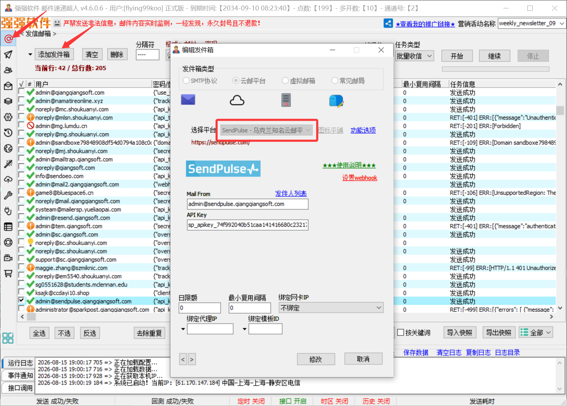Click the gear settings icon in the sidebar
567x406 pixels.
coord(8,117)
